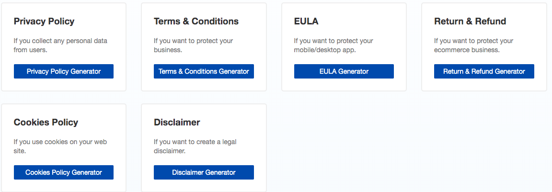This screenshot has width=552, height=192.
Task: Click the 'create a legal disclaimer' description
Action: (x=195, y=146)
